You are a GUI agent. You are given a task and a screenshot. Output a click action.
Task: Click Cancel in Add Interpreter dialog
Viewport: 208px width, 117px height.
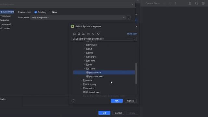[118, 113]
